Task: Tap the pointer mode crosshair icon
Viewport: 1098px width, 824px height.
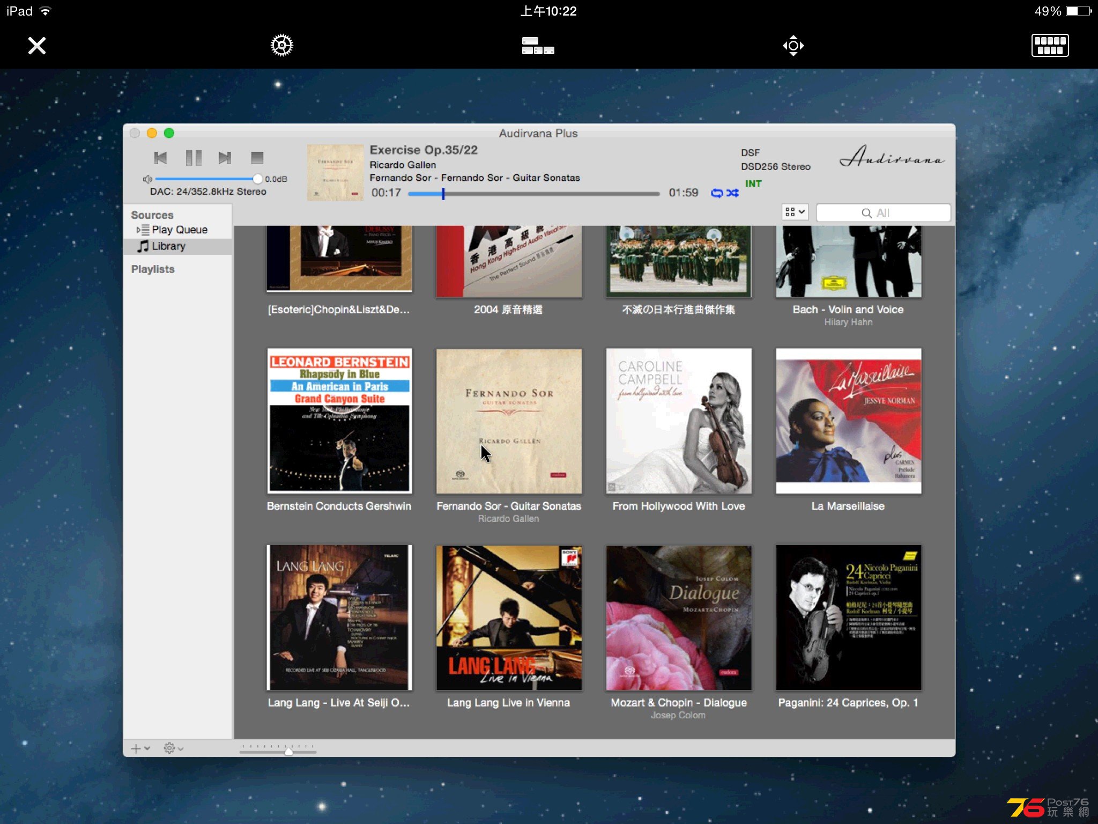Action: (x=793, y=46)
